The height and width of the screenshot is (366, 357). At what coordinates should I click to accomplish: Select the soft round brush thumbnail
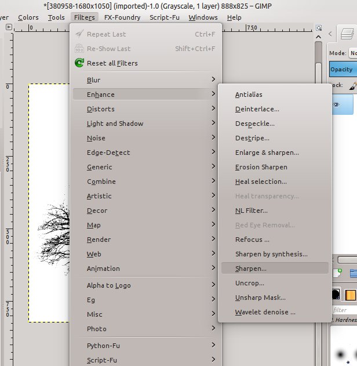340,354
